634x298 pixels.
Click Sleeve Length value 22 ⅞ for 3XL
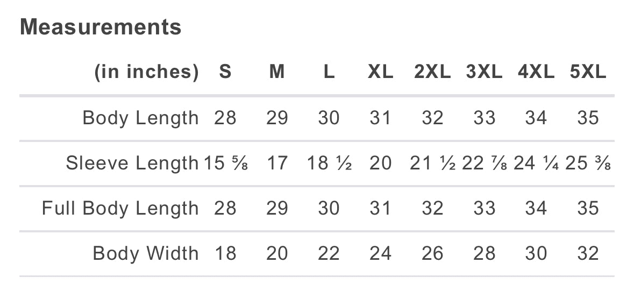(x=485, y=164)
